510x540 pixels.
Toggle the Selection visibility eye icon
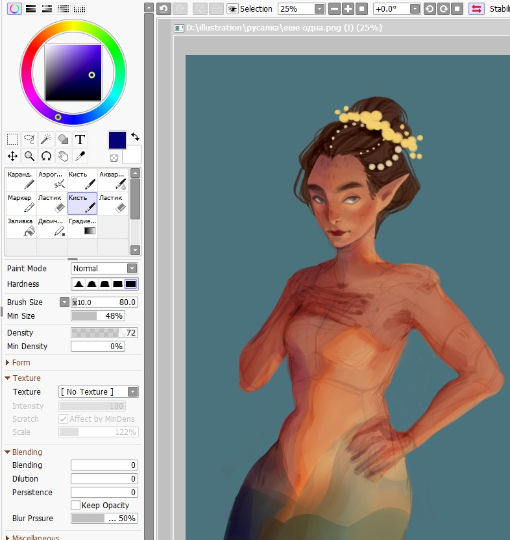pyautogui.click(x=232, y=8)
